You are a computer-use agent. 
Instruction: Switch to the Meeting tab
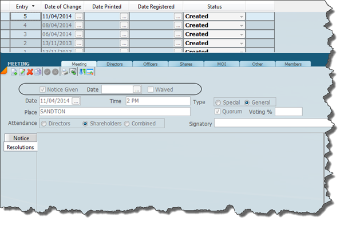pos(79,64)
